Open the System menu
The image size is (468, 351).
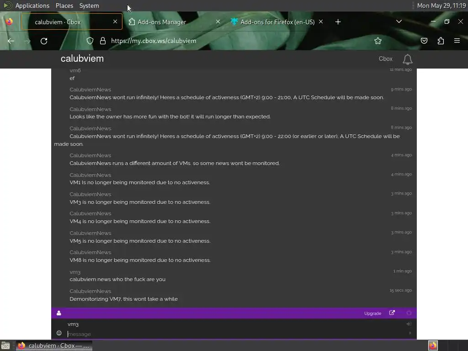[89, 5]
